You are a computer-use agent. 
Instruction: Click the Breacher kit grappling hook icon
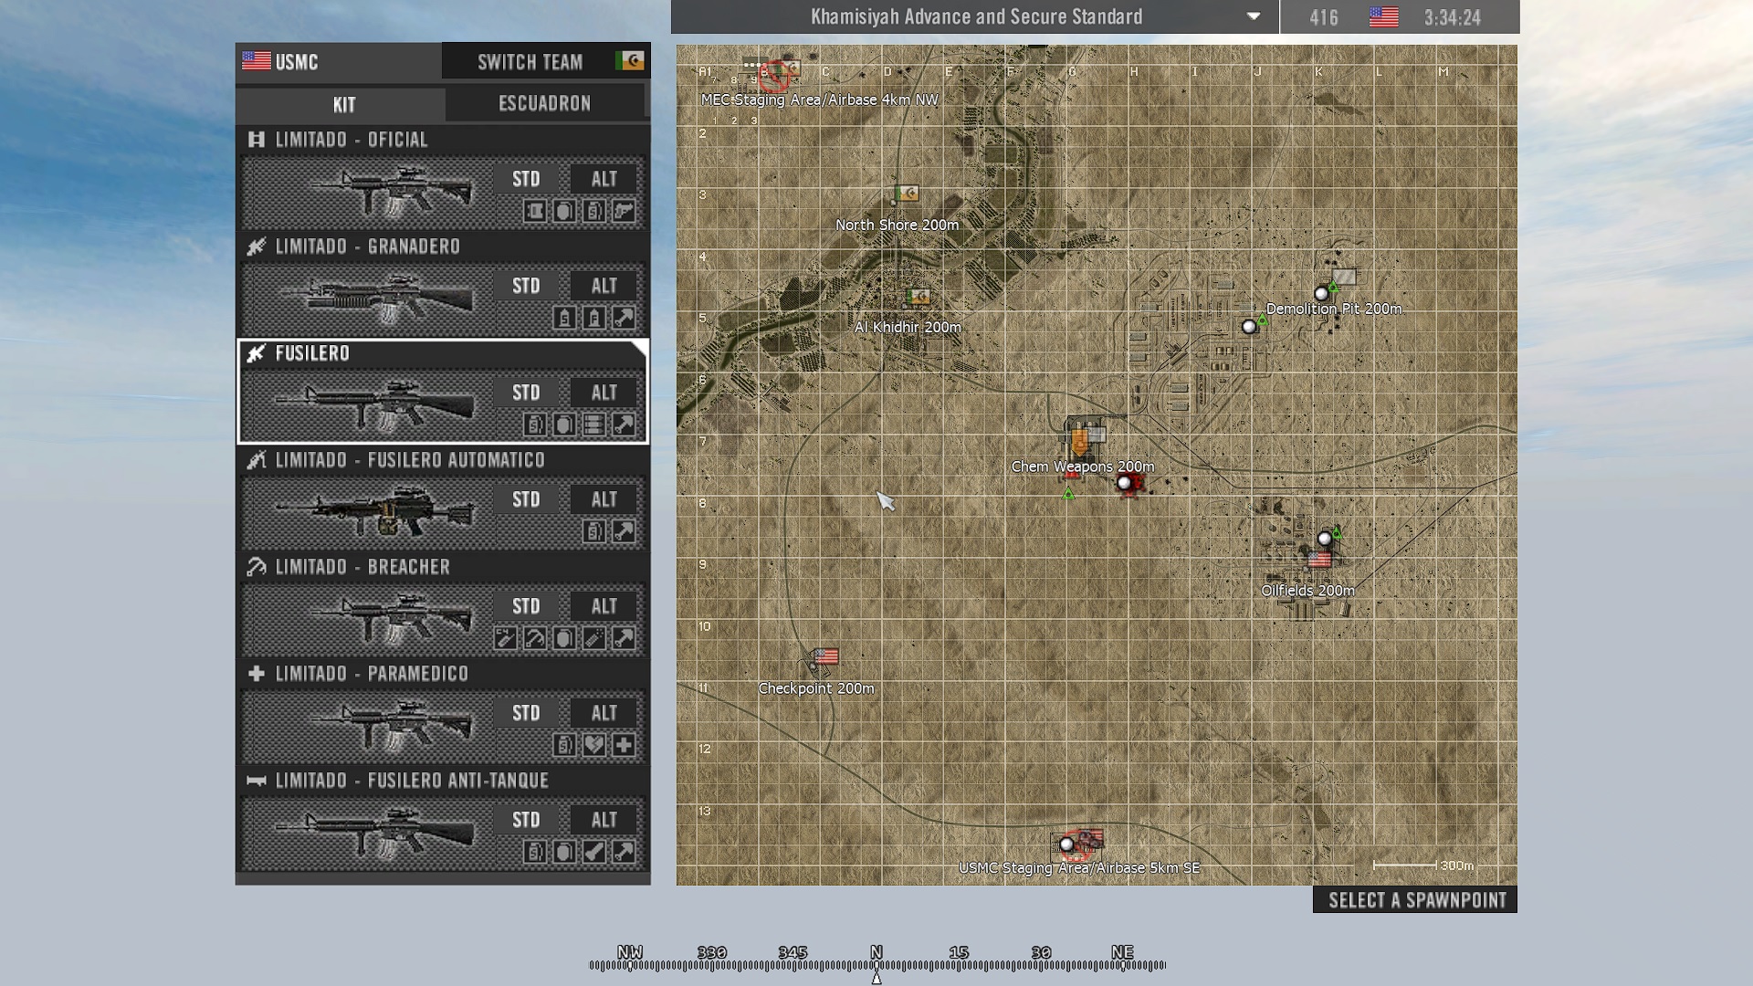tap(535, 639)
